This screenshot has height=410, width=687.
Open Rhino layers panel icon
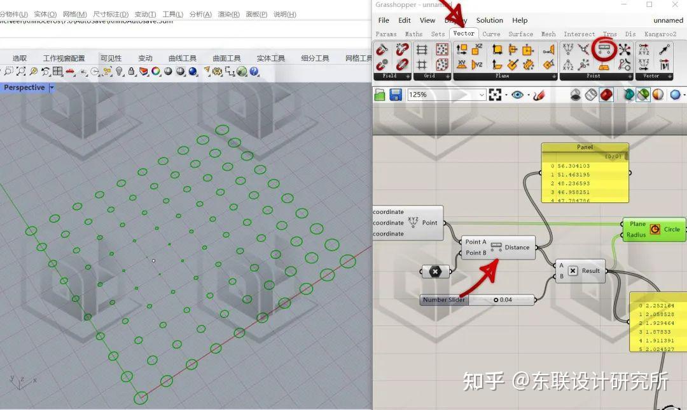click(143, 71)
